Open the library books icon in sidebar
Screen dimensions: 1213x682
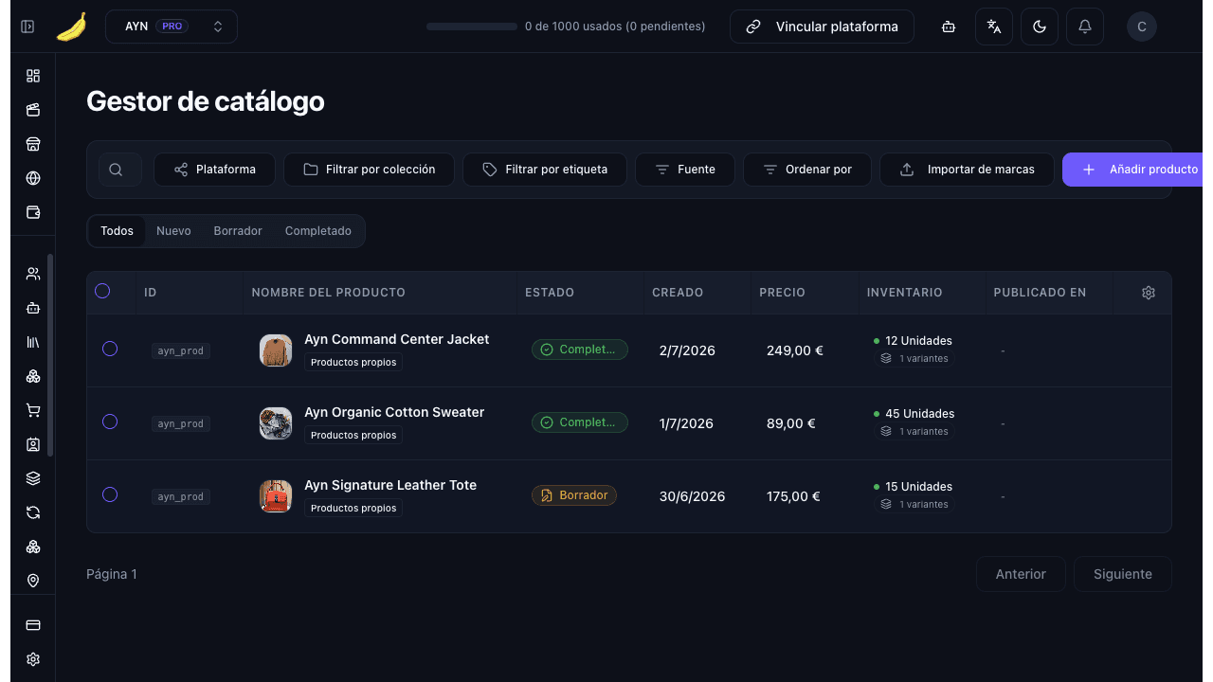coord(33,342)
